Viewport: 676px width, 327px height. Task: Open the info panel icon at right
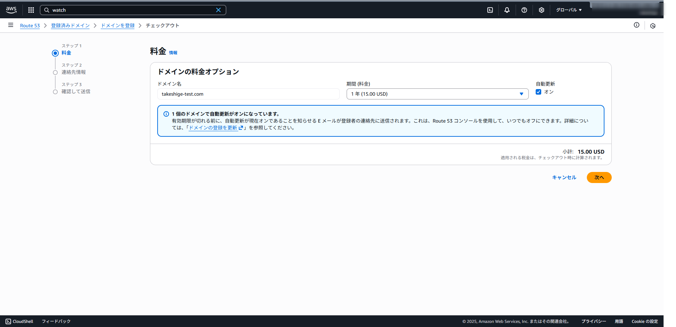coord(637,25)
